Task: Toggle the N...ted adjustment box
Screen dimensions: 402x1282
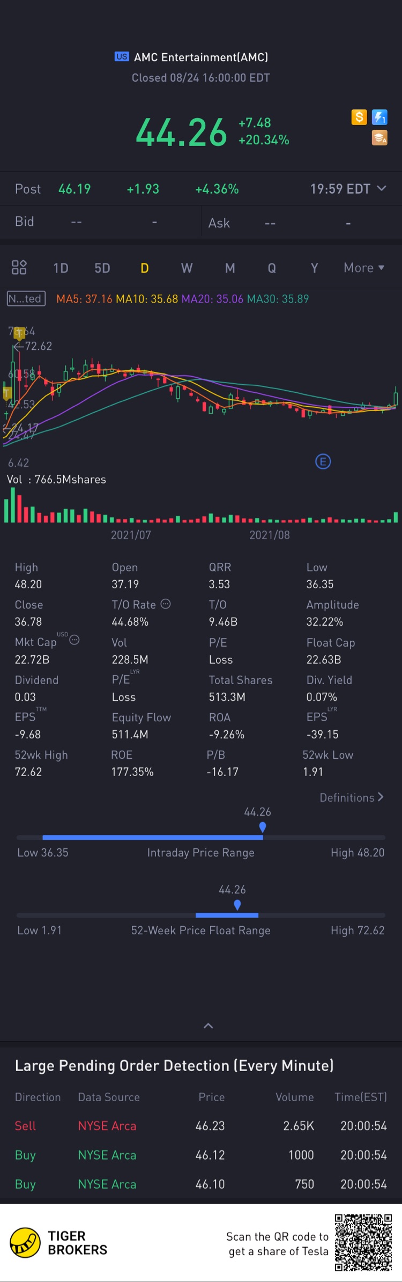Action: tap(26, 298)
